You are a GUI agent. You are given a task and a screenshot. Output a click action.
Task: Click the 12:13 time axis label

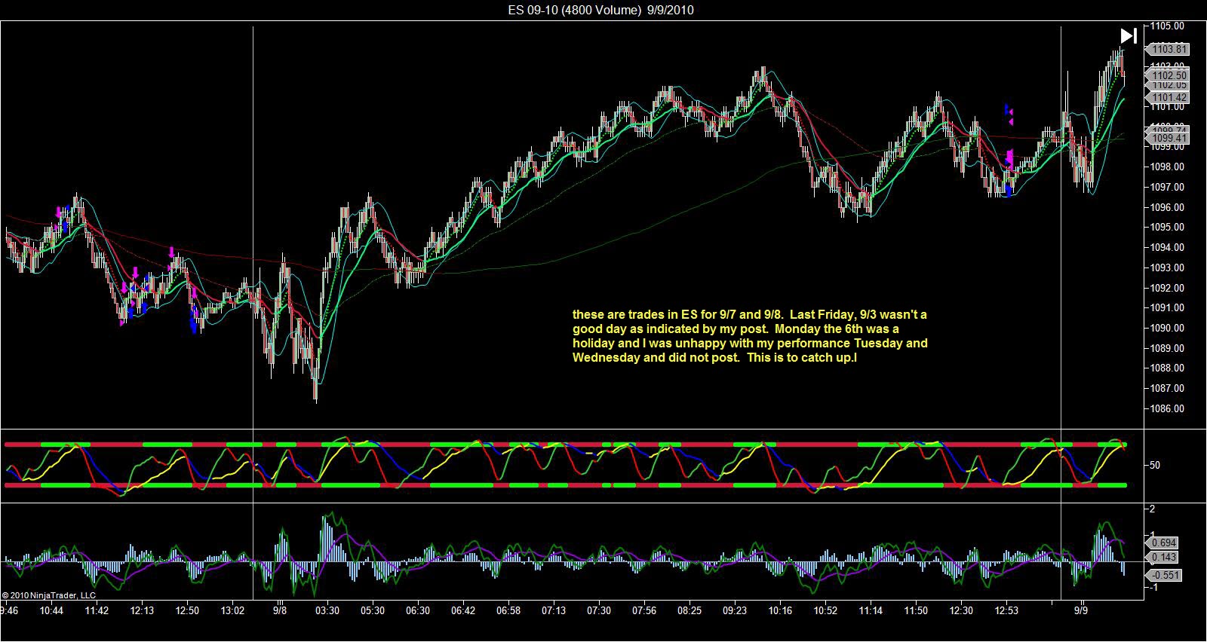142,610
